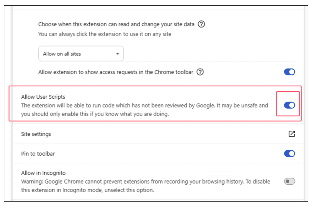This screenshot has width=313, height=206.
Task: Click the "Pin to toolbar" label
Action: pyautogui.click(x=37, y=153)
